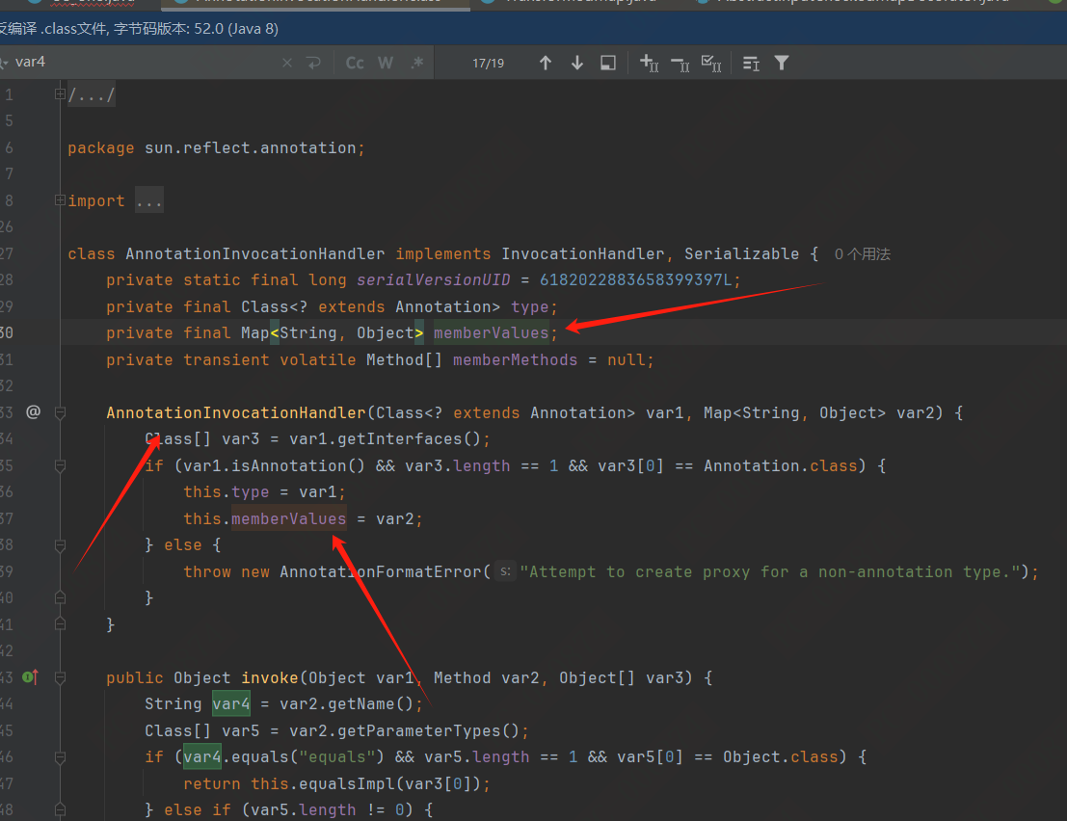Image resolution: width=1067 pixels, height=821 pixels.
Task: Add selection for next occurrence
Action: point(650,63)
